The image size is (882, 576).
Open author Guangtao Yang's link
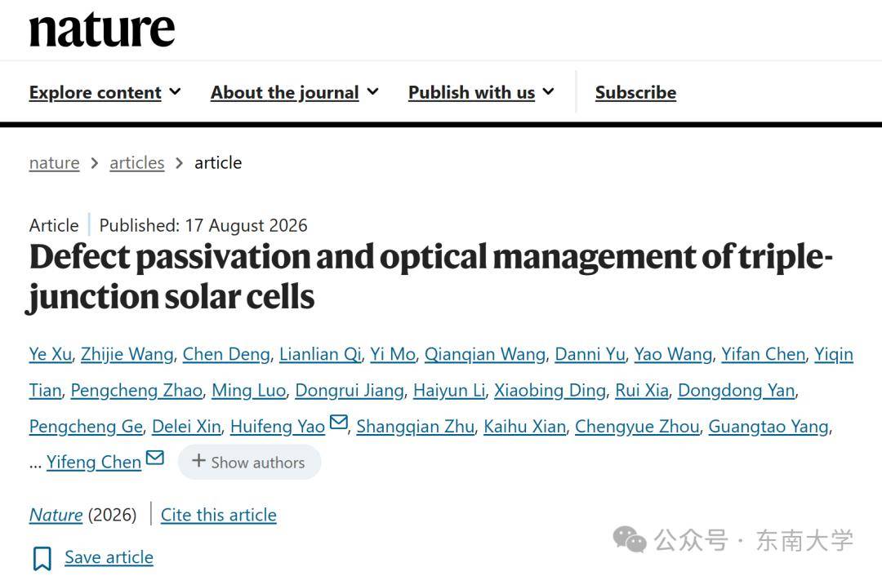coord(768,427)
